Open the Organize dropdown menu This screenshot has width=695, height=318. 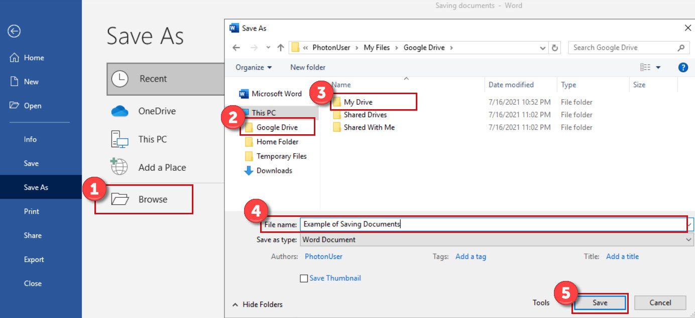click(254, 67)
